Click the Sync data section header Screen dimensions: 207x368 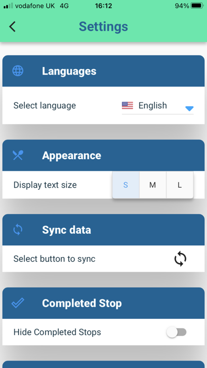103,230
